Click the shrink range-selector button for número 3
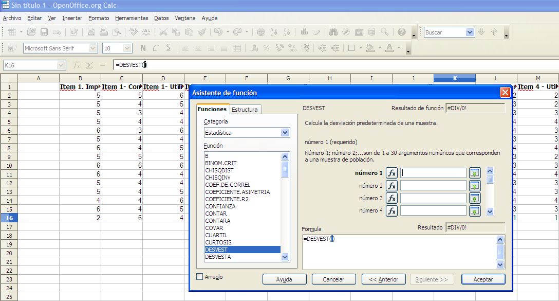Image resolution: width=559 pixels, height=301 pixels. 475,198
